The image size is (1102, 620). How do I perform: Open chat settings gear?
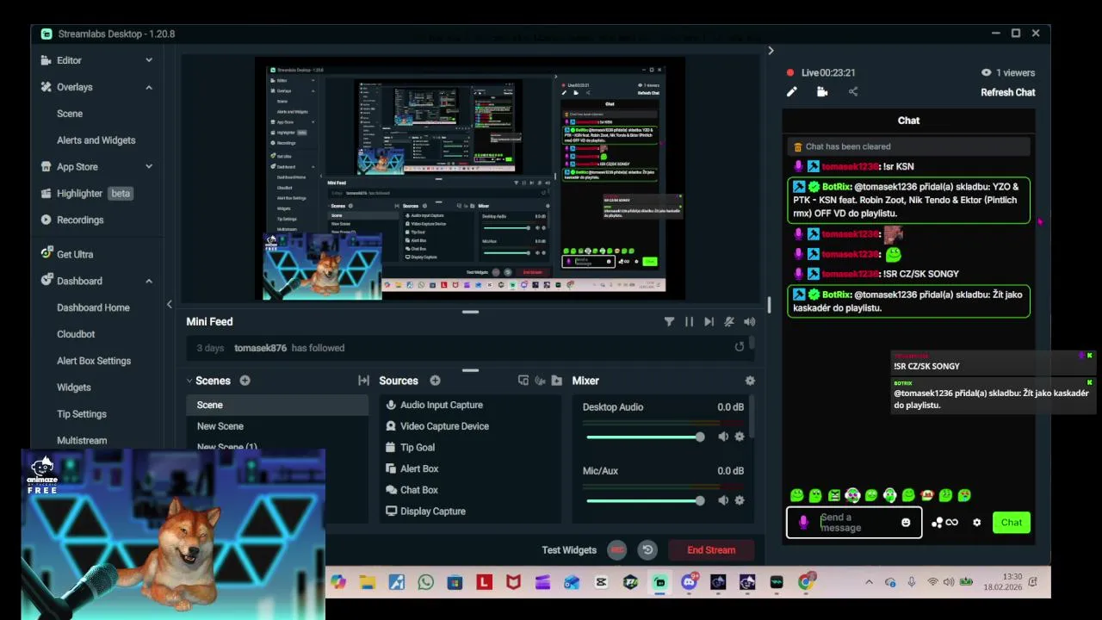[x=976, y=523]
